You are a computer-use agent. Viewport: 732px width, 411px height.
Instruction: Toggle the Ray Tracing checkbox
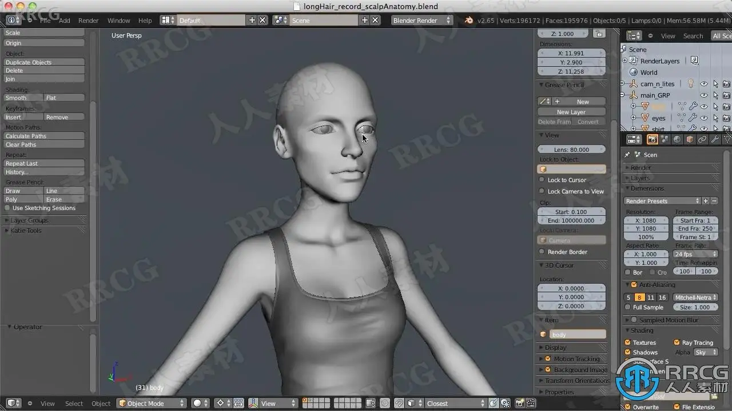[677, 342]
